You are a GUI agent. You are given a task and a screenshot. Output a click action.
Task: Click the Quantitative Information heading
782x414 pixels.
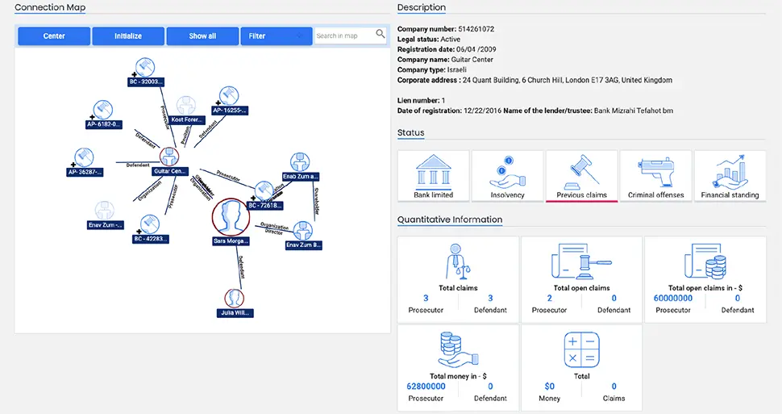pos(450,220)
